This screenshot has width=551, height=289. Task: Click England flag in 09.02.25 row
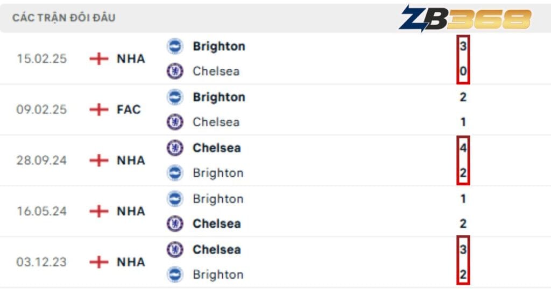coord(99,110)
